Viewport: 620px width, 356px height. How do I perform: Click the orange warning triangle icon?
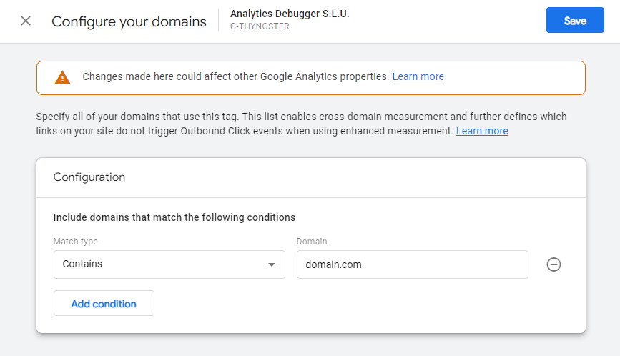point(63,77)
